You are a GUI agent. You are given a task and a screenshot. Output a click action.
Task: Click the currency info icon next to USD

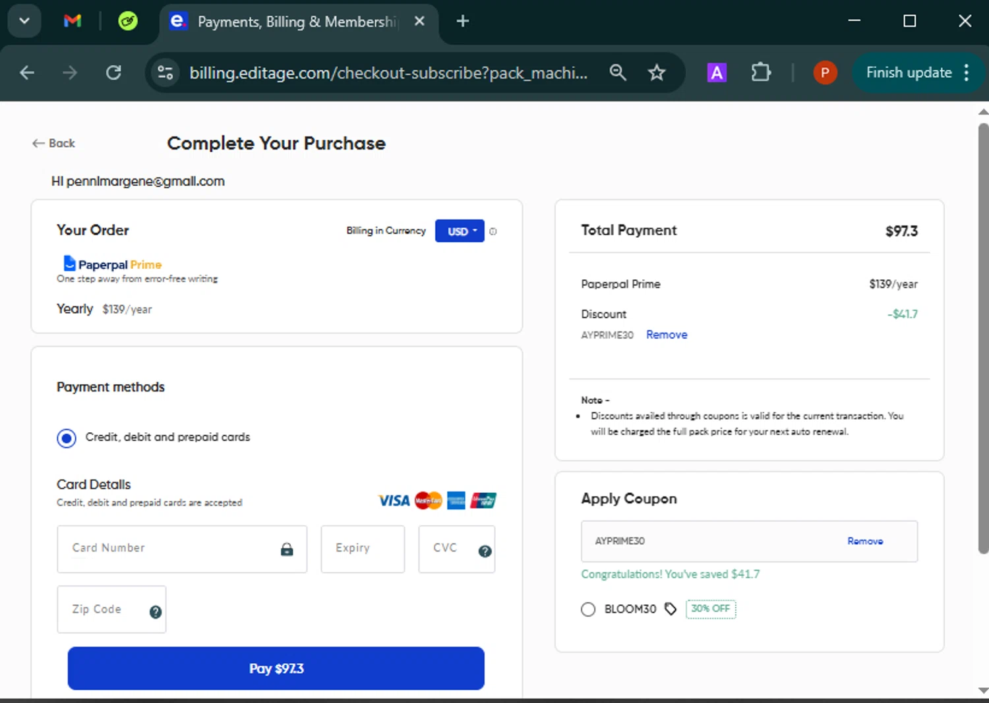click(493, 231)
